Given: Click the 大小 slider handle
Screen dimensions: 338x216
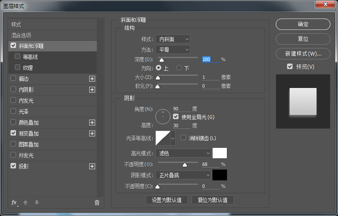Looking at the screenshot, I should [x=158, y=77].
